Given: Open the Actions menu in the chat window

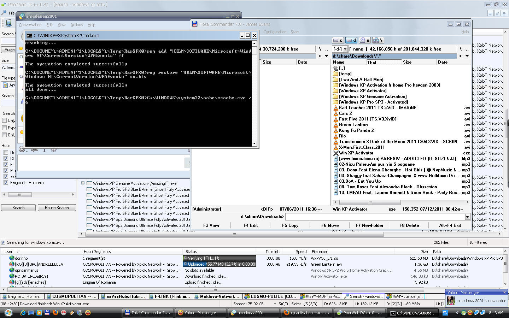Looking at the screenshot, I should [76, 25].
